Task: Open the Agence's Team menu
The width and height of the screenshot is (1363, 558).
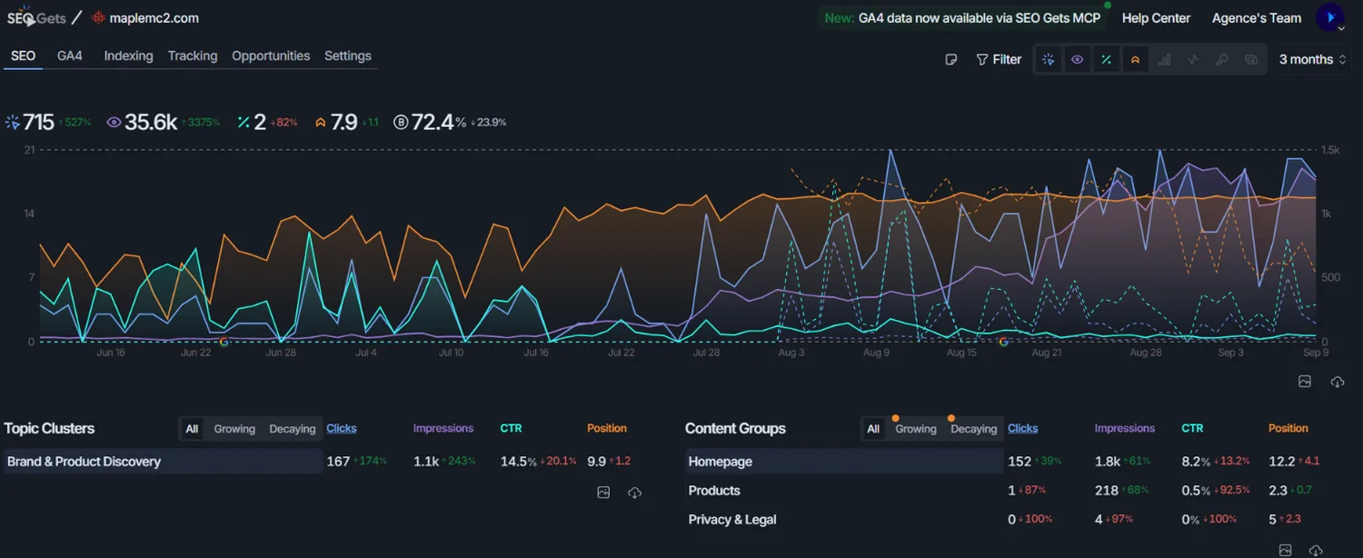Action: coord(1257,17)
